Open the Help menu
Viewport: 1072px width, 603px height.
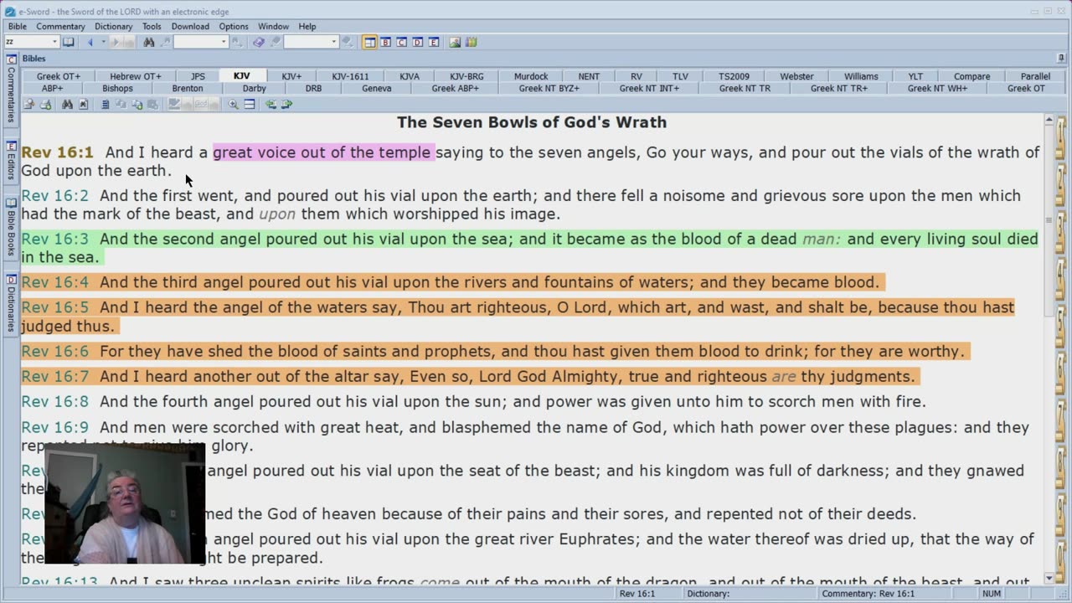307,27
